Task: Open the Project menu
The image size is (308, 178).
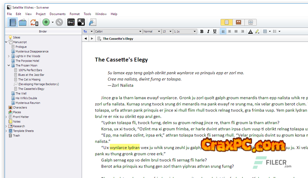Action: [41, 14]
